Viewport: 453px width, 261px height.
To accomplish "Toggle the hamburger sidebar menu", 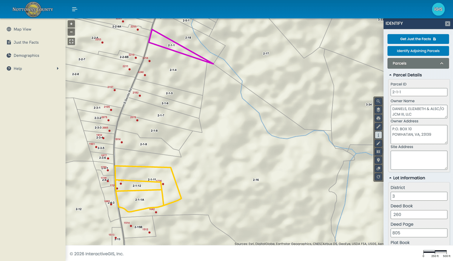I will click(75, 9).
